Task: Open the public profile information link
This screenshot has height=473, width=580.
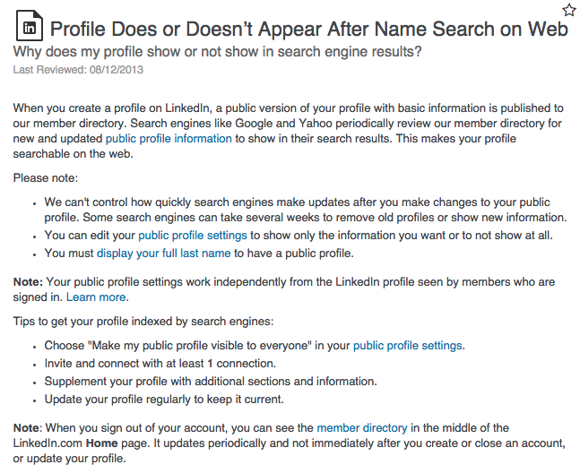Action: pyautogui.click(x=169, y=139)
